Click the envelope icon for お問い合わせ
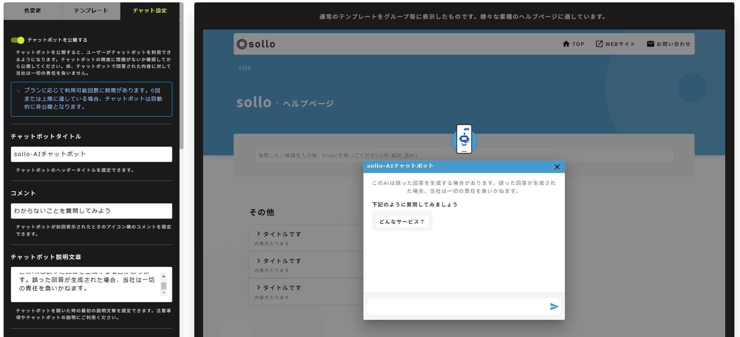 [x=650, y=44]
